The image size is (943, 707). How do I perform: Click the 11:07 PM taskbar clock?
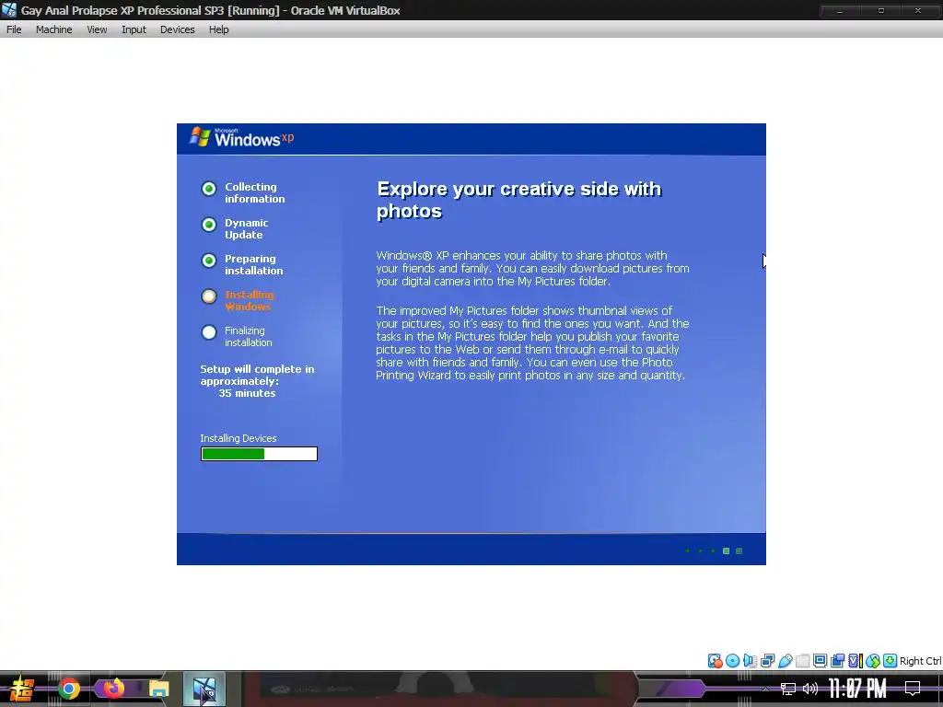857,689
